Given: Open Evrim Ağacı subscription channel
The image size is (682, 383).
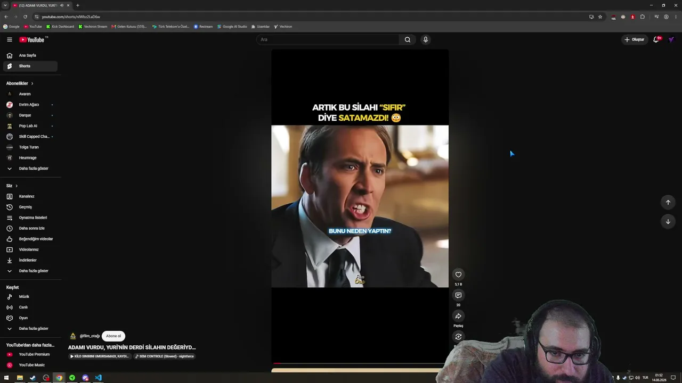Looking at the screenshot, I should tap(30, 105).
